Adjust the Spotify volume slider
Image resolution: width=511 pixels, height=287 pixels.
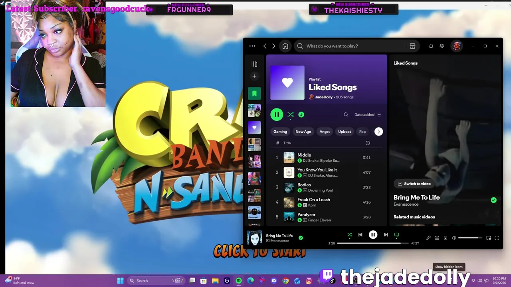470,238
